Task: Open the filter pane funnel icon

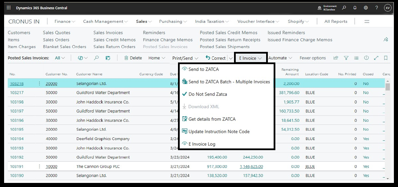Action: [346, 58]
